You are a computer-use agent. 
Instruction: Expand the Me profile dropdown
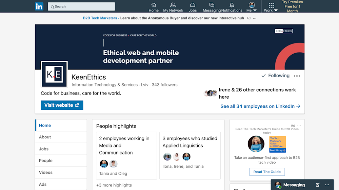(252, 7)
